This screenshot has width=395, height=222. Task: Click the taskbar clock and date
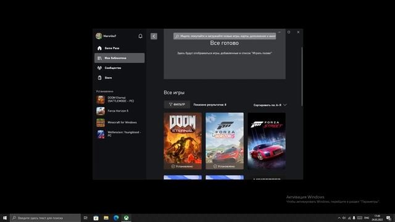(x=377, y=218)
